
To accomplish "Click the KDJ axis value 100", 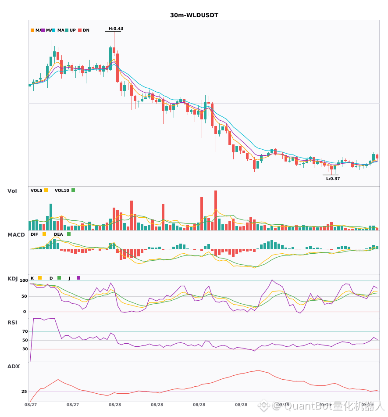I will point(24,280).
